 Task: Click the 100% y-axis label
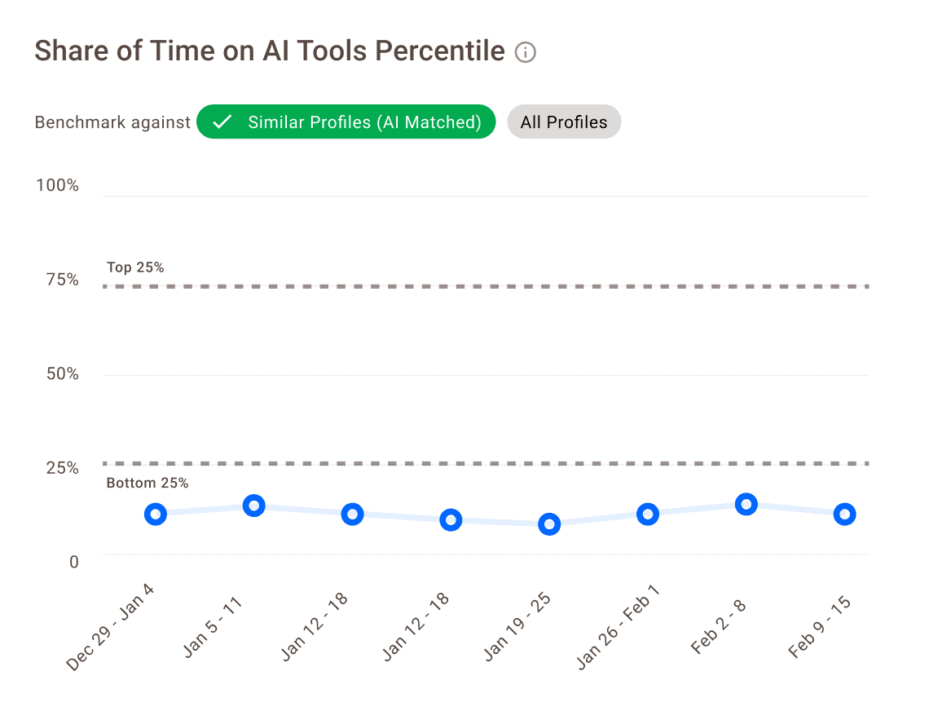57,186
